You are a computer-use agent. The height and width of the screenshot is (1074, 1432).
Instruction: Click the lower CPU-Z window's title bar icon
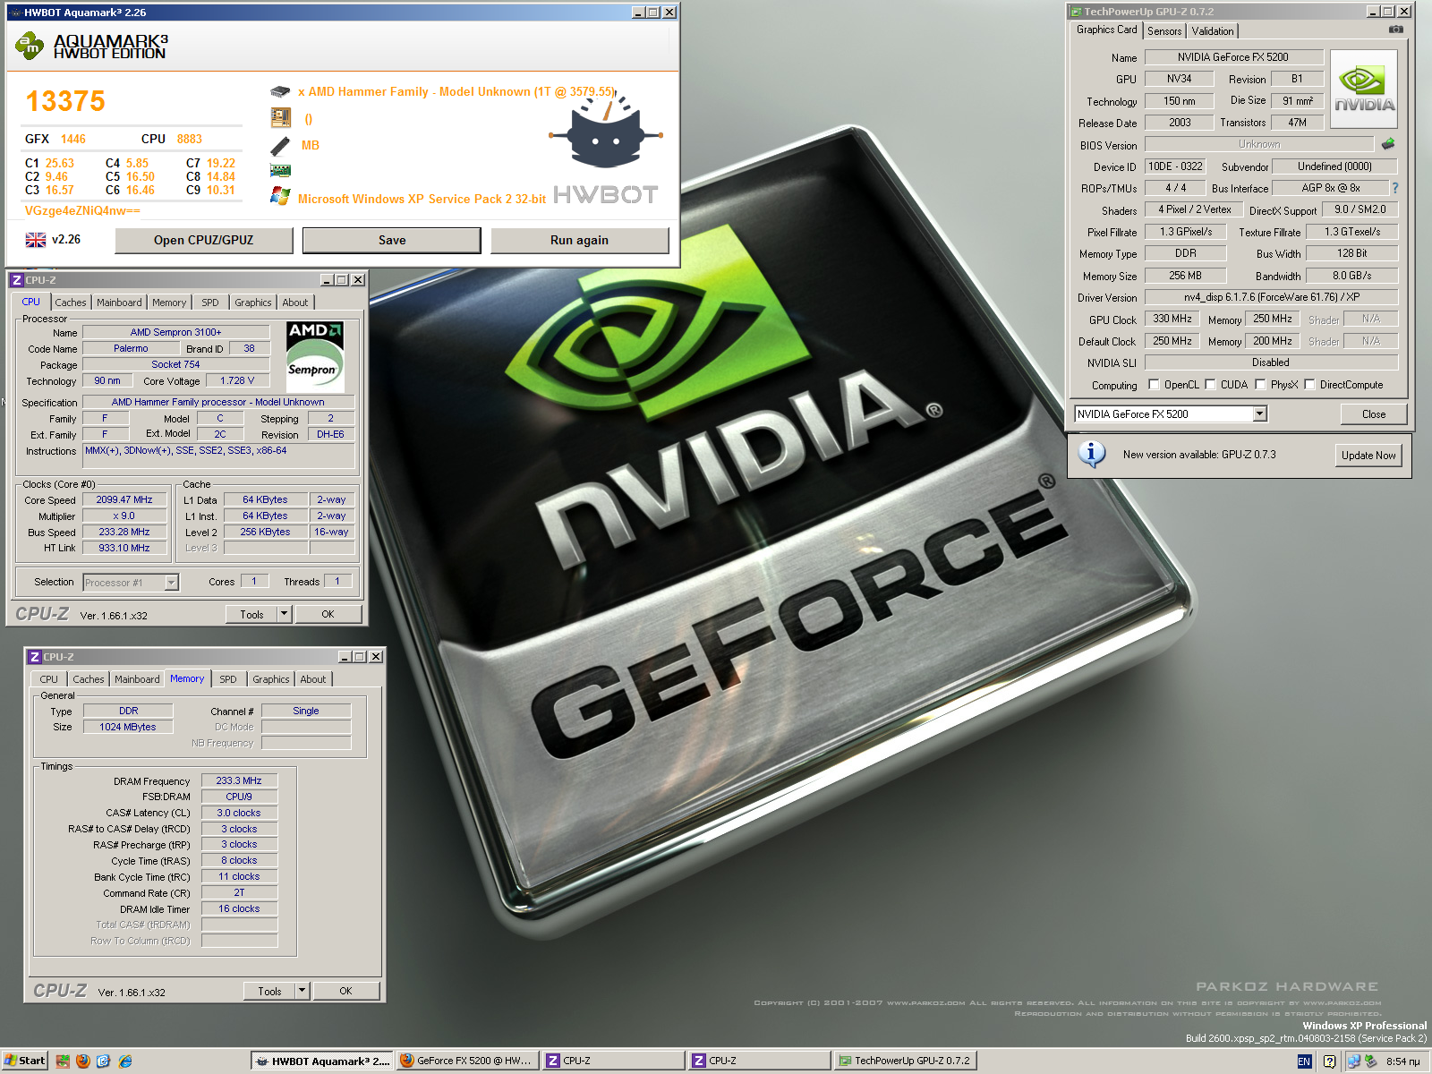point(35,657)
